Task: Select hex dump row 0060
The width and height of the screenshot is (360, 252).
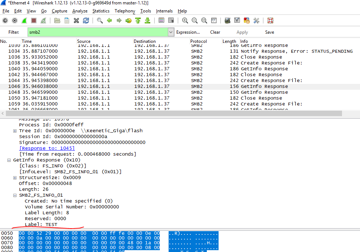Action: tap(109, 238)
